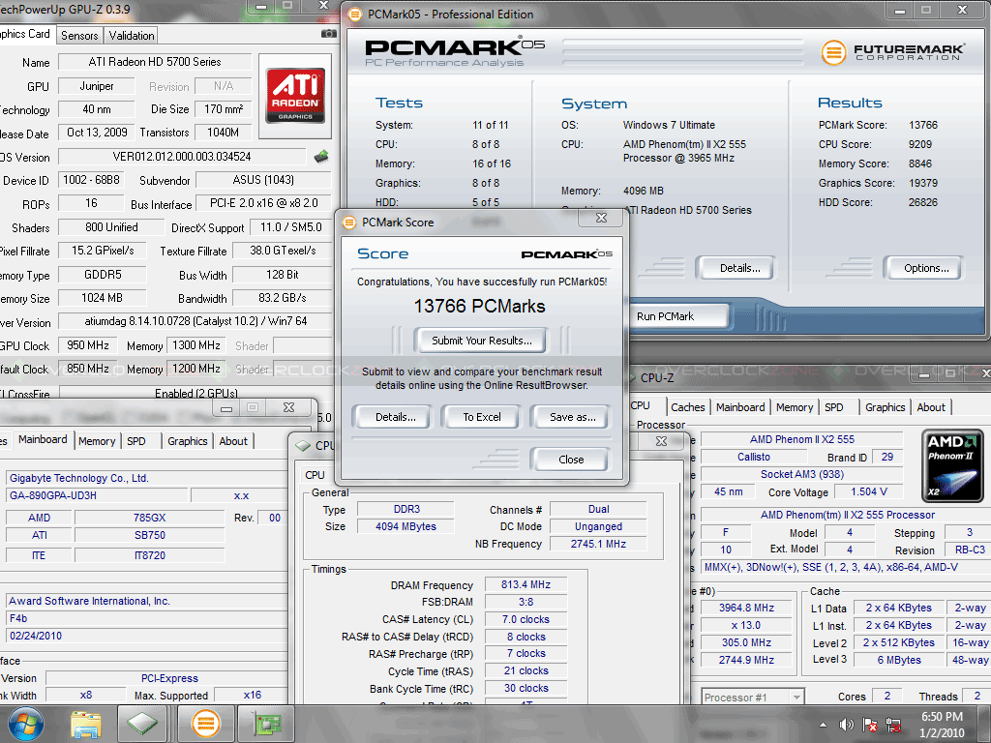Open the About tab in right CPU-Z
991x743 pixels.
coord(931,407)
